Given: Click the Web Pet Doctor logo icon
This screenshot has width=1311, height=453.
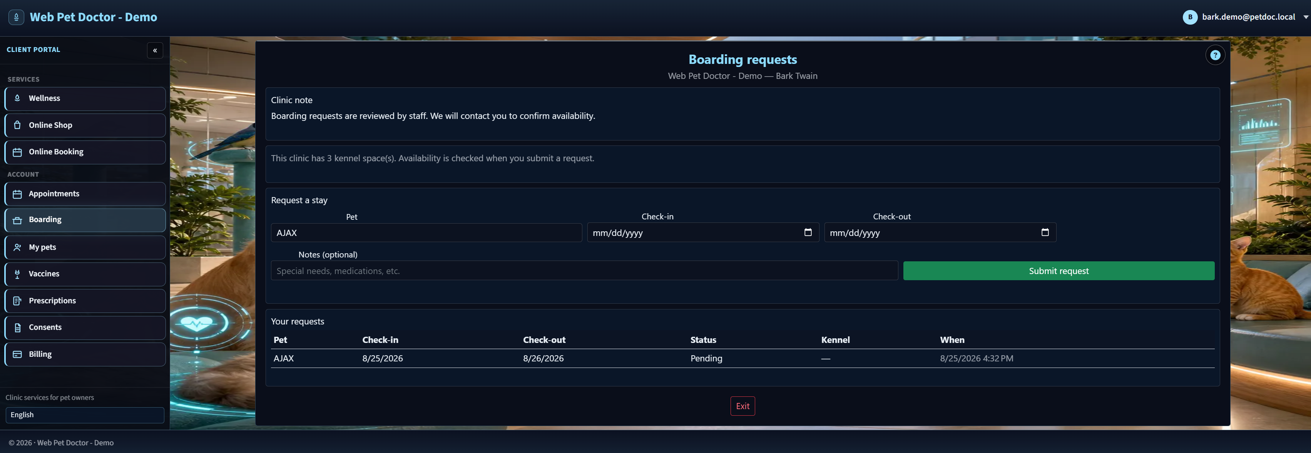Looking at the screenshot, I should (x=16, y=17).
